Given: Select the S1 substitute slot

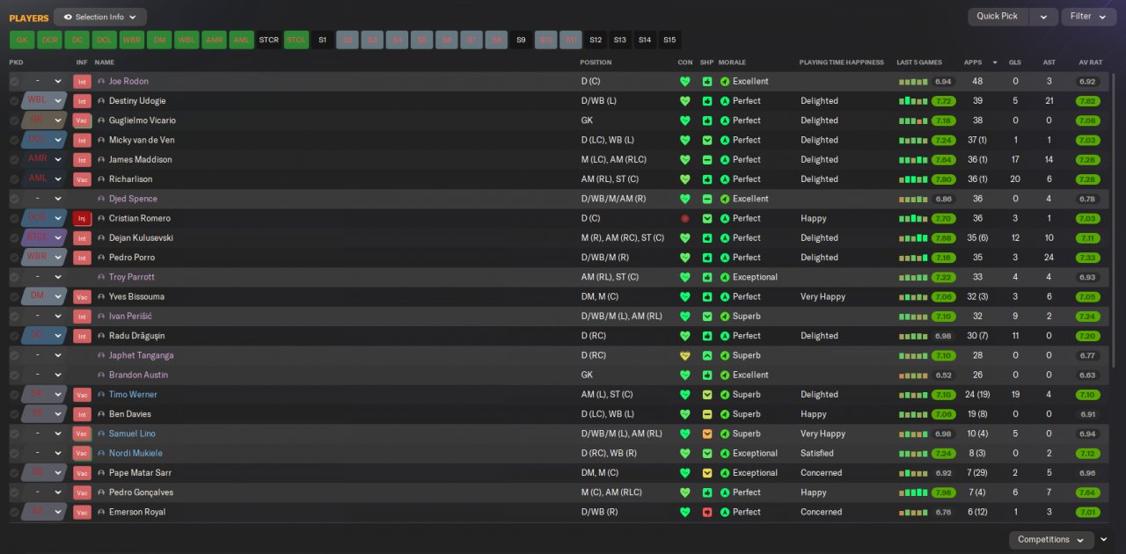Looking at the screenshot, I should pos(322,40).
